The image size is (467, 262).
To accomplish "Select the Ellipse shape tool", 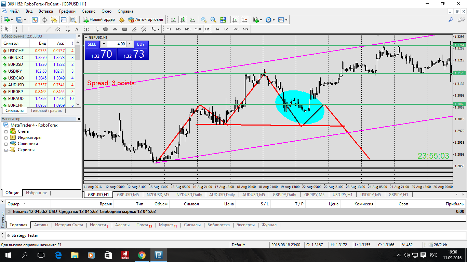I will click(106, 29).
